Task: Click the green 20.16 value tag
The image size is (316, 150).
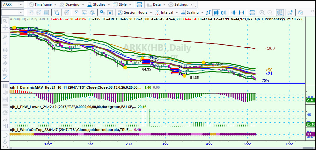Action: [310, 125]
